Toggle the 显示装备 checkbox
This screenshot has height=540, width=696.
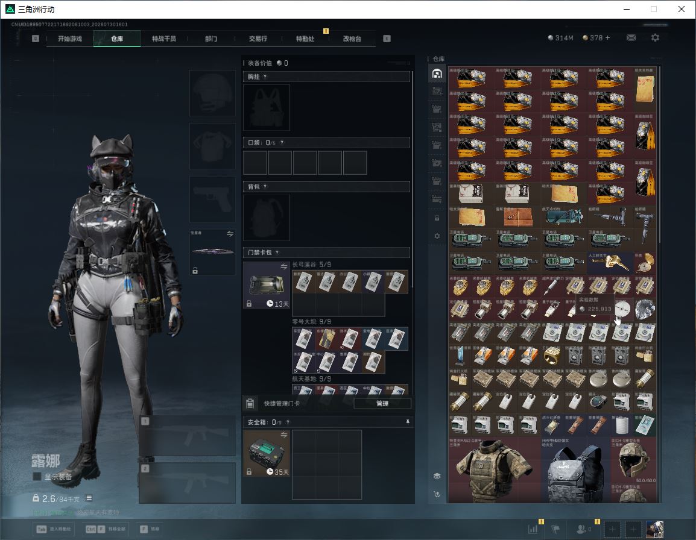[x=37, y=477]
